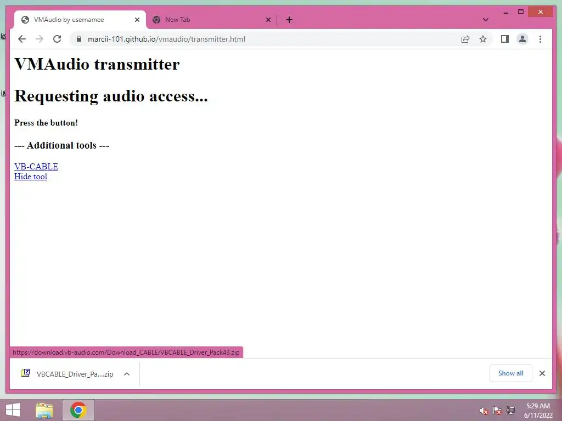Open a new tab with the plus button
This screenshot has width=562, height=421.
pyautogui.click(x=289, y=20)
